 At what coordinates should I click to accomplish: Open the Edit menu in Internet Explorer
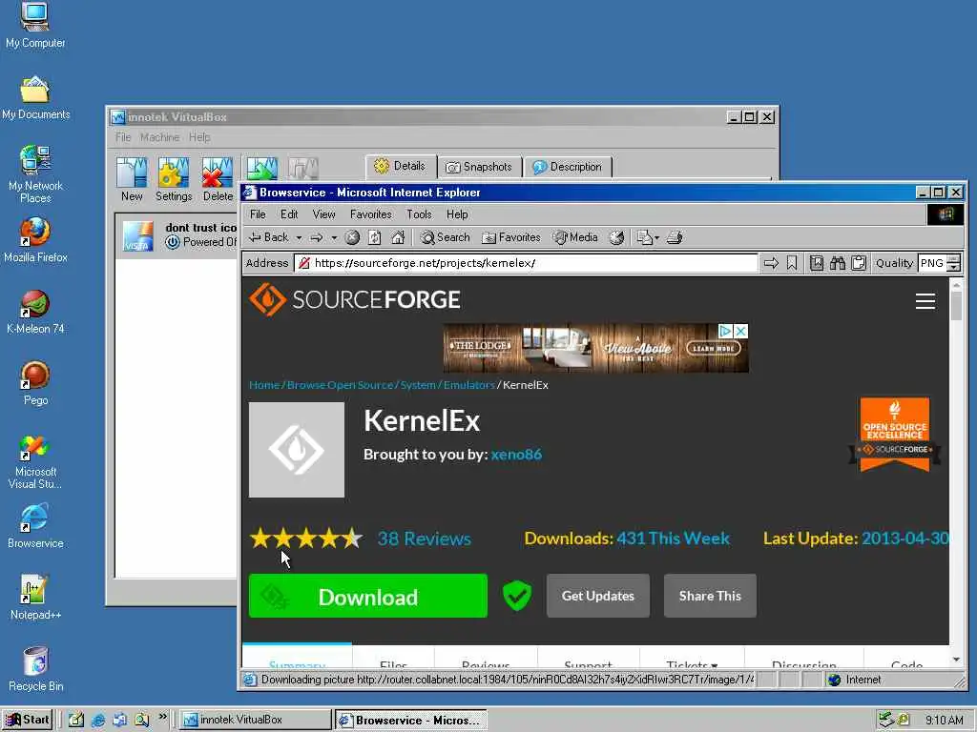pyautogui.click(x=289, y=214)
